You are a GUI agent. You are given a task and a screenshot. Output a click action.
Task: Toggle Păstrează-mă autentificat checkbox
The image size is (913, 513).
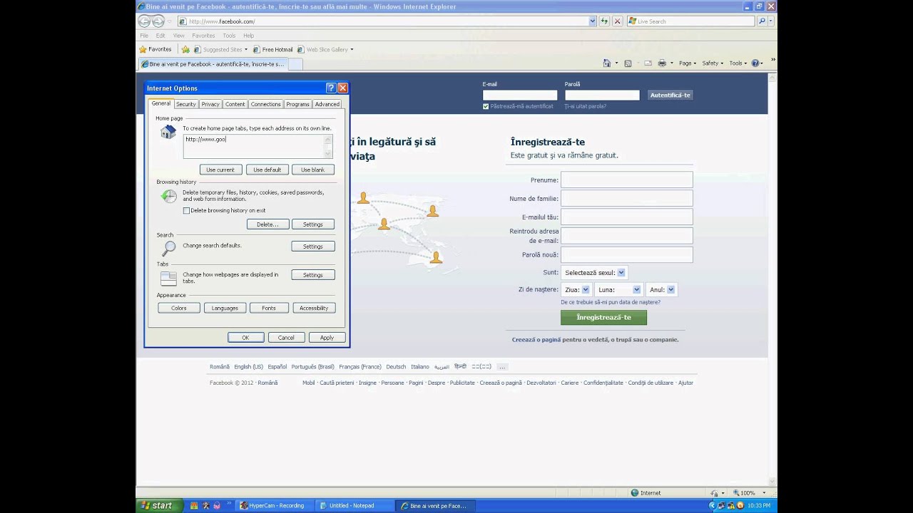486,106
